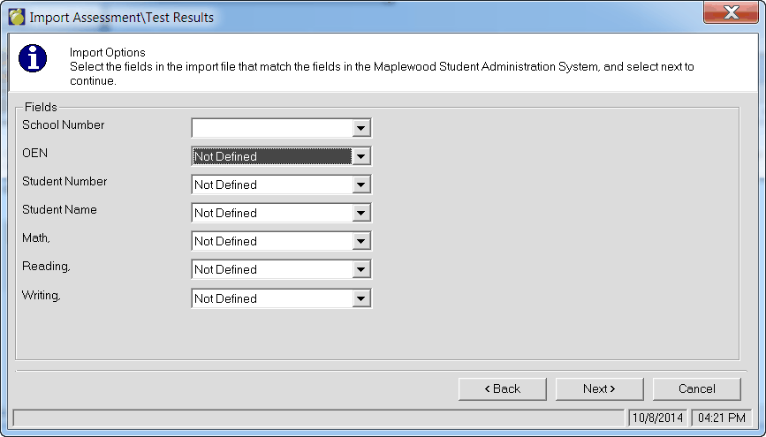Viewport: 766px width, 437px height.
Task: Click the School Number combo box field
Action: coord(271,128)
